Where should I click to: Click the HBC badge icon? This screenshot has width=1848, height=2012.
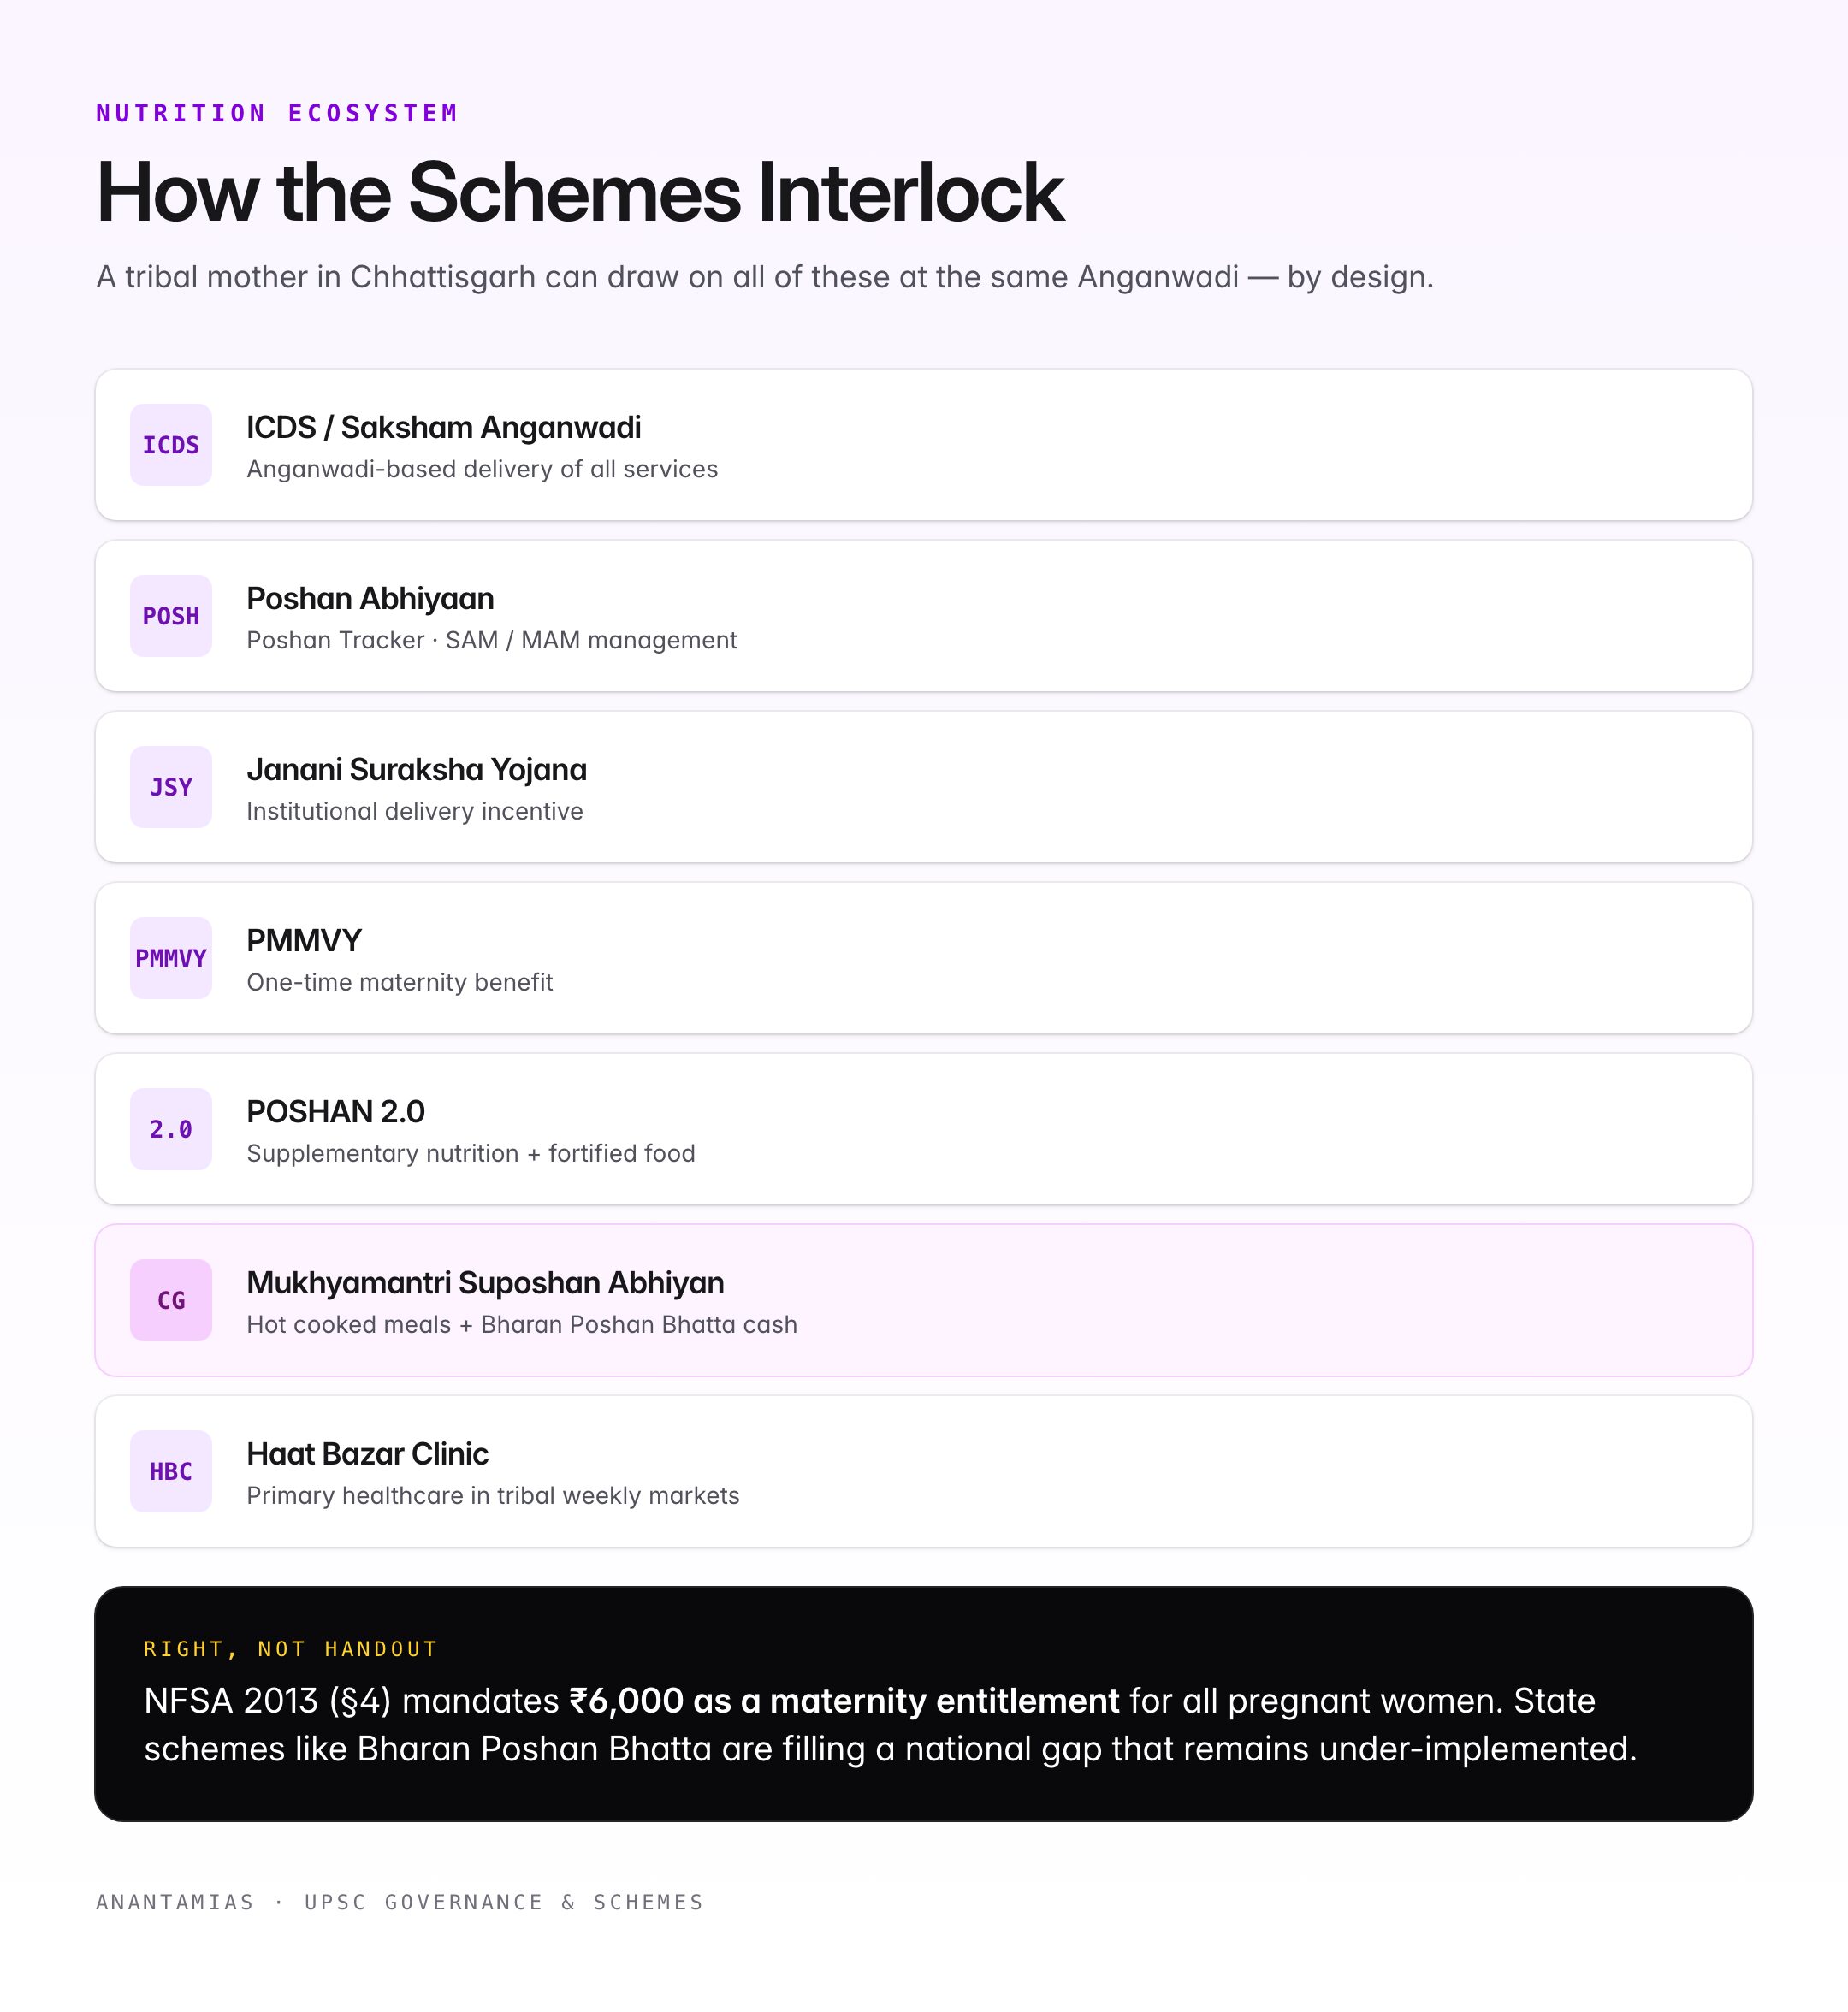pyautogui.click(x=171, y=1471)
